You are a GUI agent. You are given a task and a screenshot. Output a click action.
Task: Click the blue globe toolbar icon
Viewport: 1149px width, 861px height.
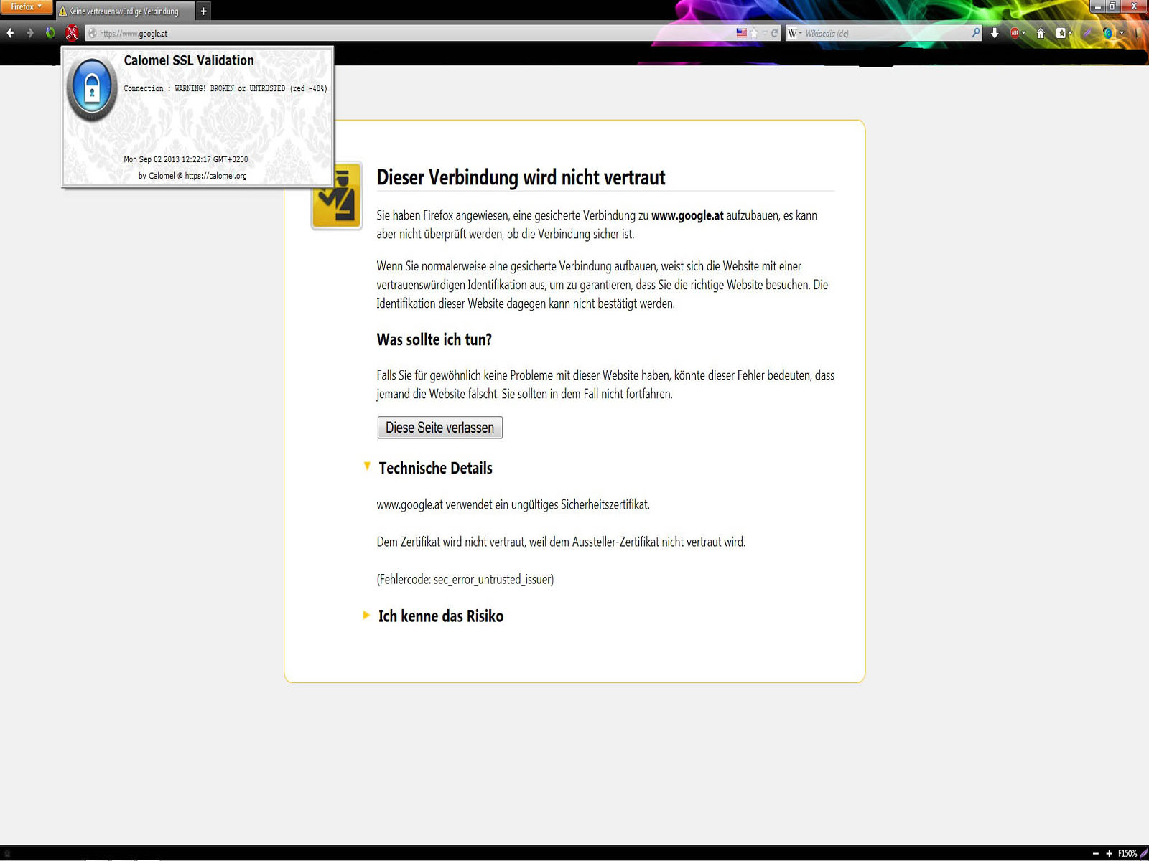(x=1109, y=33)
